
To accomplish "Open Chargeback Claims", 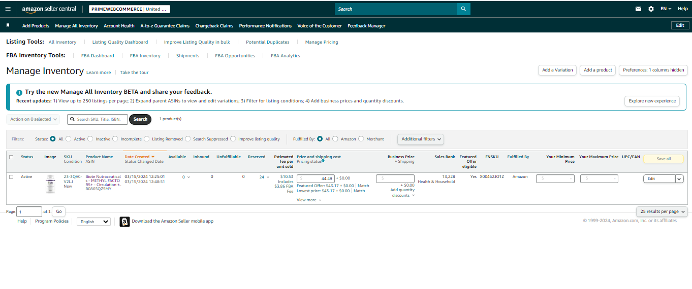I will click(214, 26).
